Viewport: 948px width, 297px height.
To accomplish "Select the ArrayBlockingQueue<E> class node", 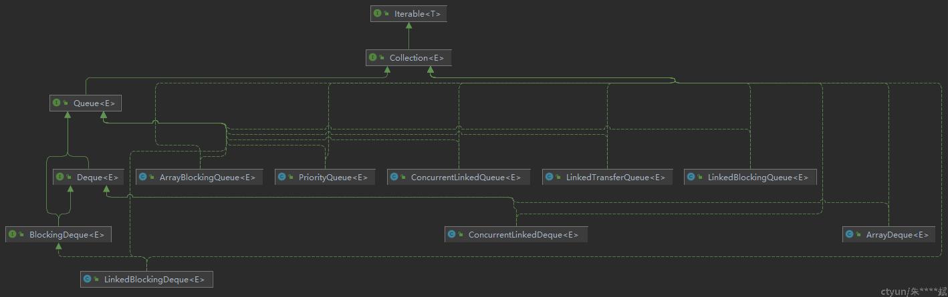I will (x=199, y=177).
